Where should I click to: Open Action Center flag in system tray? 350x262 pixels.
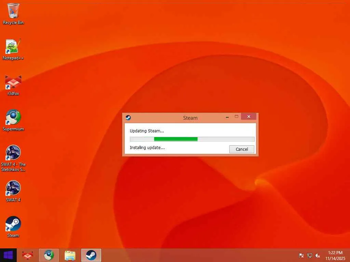[x=301, y=255]
